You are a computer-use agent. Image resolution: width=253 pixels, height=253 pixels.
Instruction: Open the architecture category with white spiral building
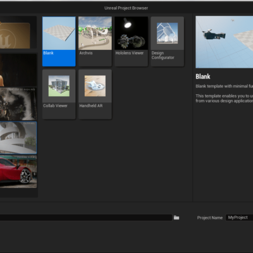pyautogui.click(x=18, y=138)
